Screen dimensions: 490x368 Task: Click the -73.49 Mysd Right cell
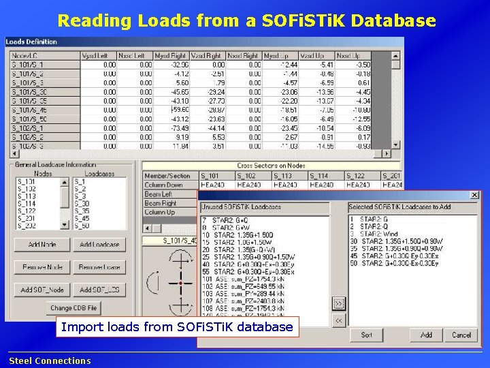click(x=171, y=128)
